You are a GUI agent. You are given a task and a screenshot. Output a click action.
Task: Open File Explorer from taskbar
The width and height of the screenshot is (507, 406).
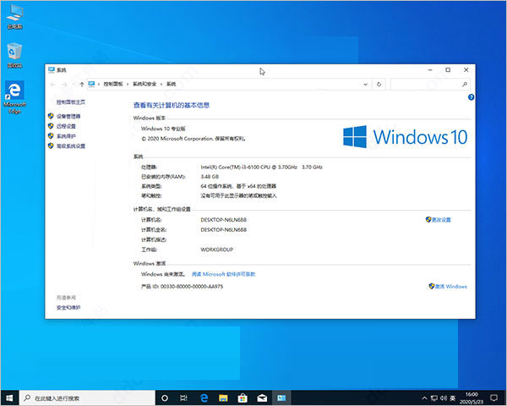(223, 398)
